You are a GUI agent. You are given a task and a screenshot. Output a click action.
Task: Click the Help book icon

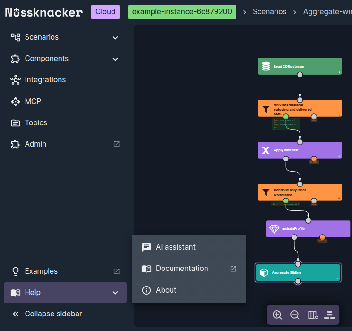tap(16, 293)
